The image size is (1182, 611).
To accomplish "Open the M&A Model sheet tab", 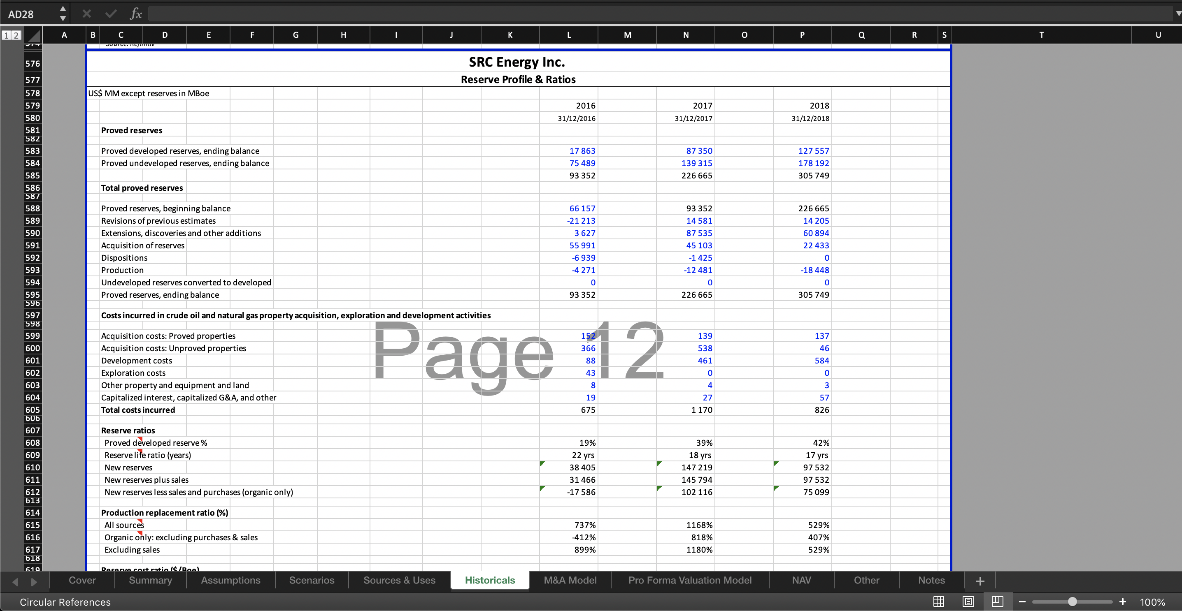I will [x=570, y=580].
